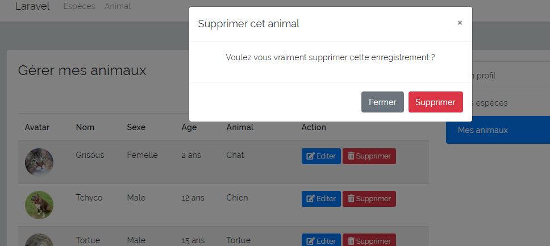Viewport: 550px width, 246px height.
Task: Confirm deletion with red Supprimer dialog button
Action: pyautogui.click(x=435, y=102)
